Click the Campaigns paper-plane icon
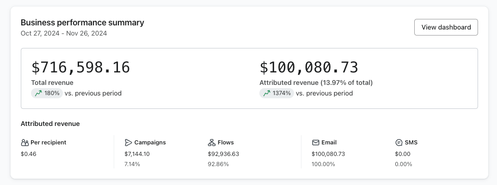This screenshot has height=185, width=497. coord(129,143)
